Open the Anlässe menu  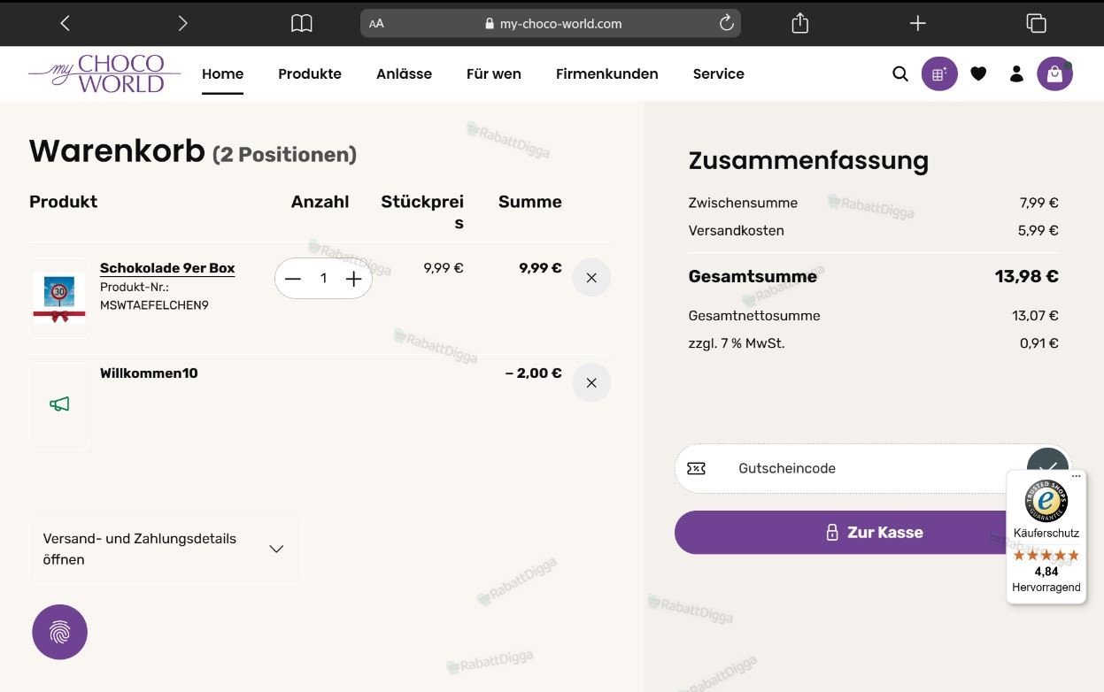point(404,74)
